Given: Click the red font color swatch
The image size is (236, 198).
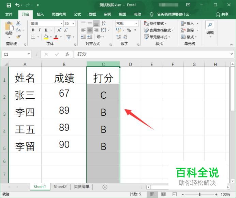Looking at the screenshot, I should coord(56,37).
